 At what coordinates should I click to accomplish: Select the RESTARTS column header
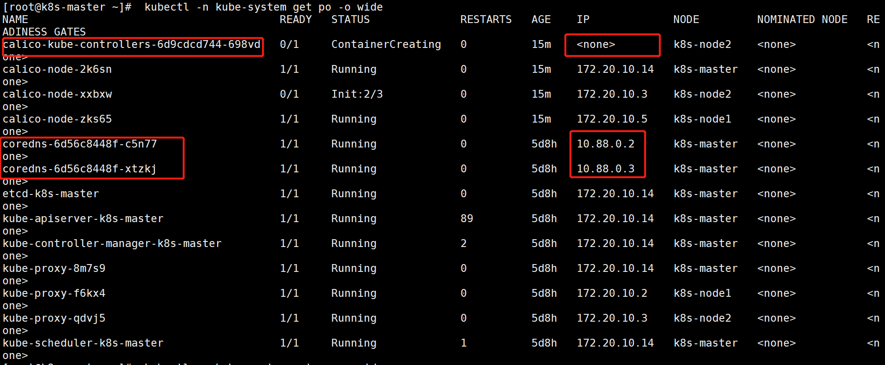(x=486, y=19)
